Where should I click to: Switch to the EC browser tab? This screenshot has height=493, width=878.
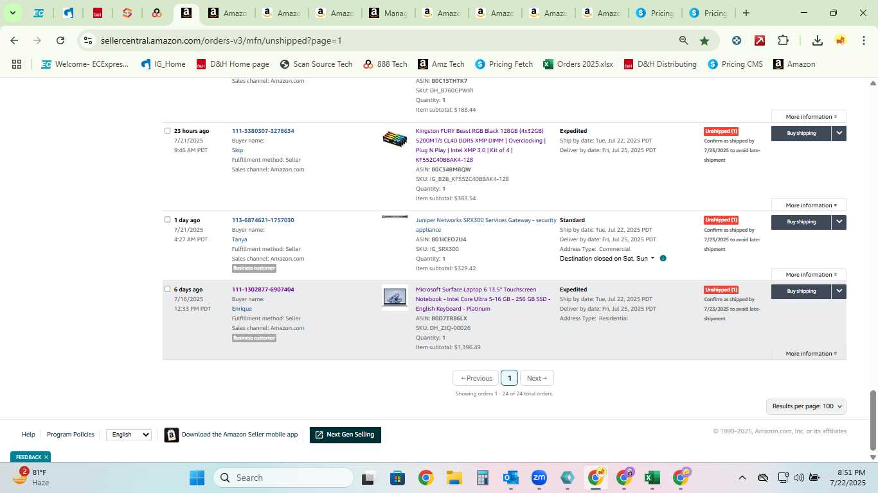pyautogui.click(x=39, y=13)
